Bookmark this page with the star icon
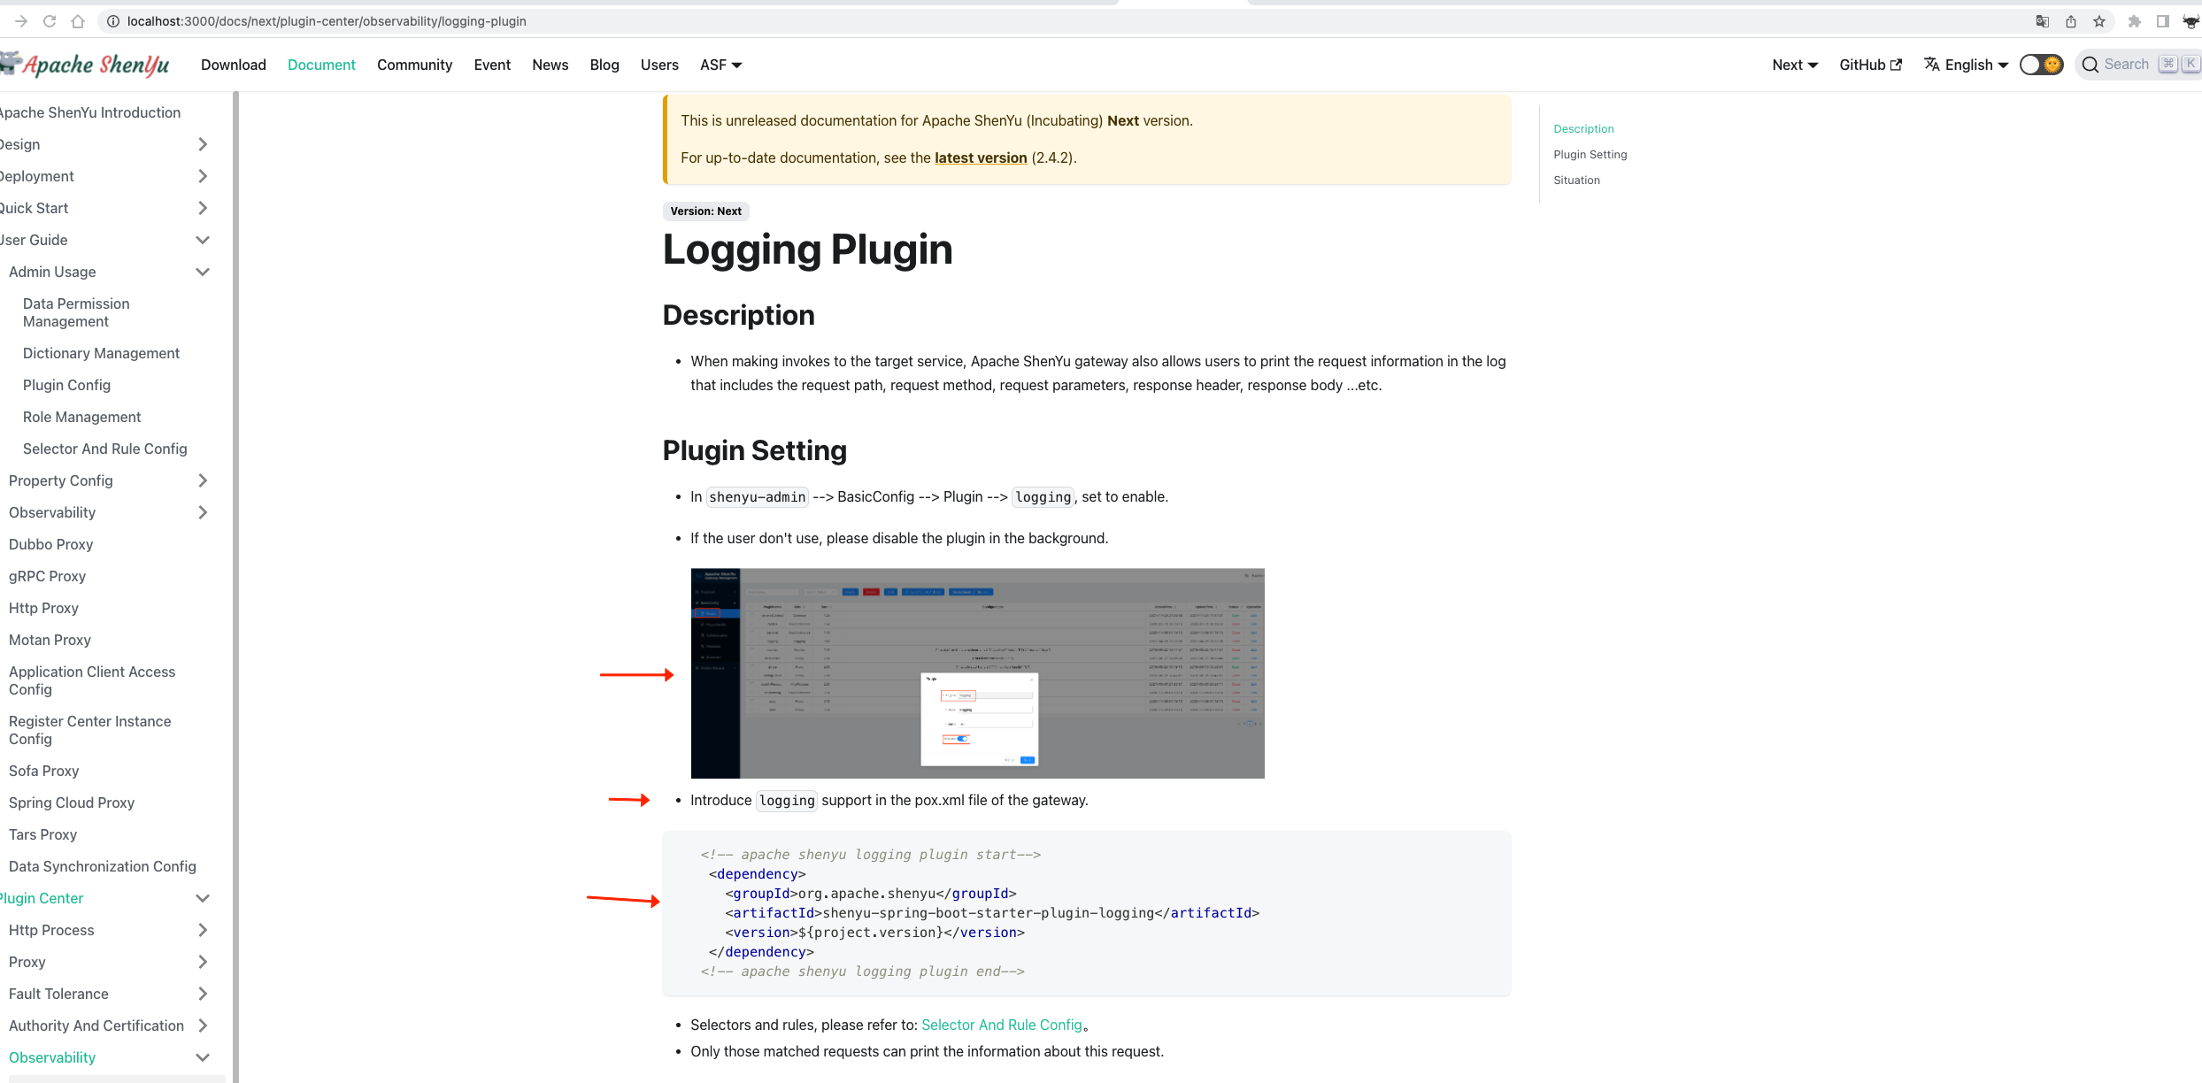Screen dimensions: 2202x1083 (x=2099, y=21)
